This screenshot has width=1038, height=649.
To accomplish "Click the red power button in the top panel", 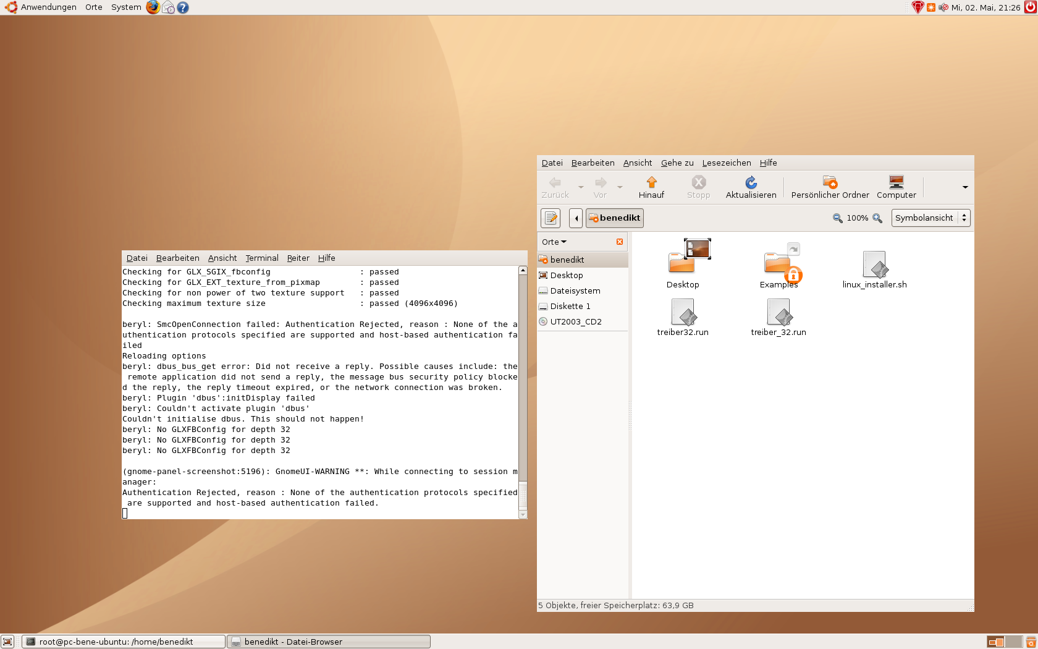I will click(x=1031, y=7).
